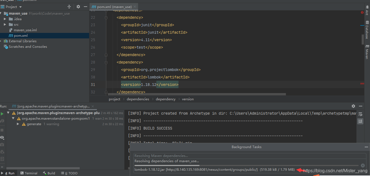Screen dimensions: 370x176
Task: Click the dependency resolving progress bar
Action: (x=246, y=166)
